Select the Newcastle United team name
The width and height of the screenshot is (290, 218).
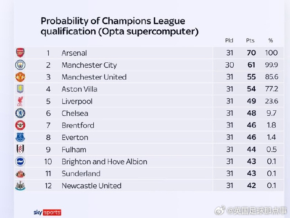click(91, 186)
